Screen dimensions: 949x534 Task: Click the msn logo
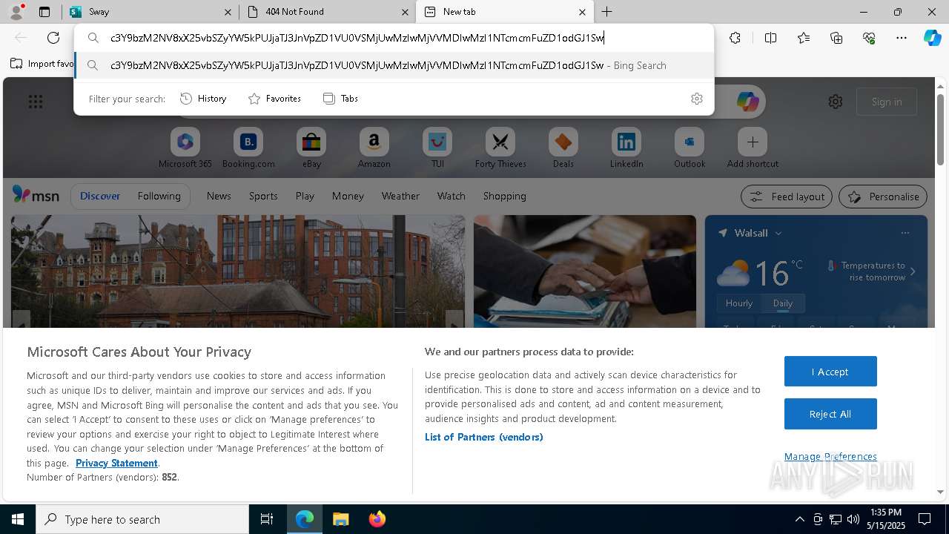coord(36,195)
